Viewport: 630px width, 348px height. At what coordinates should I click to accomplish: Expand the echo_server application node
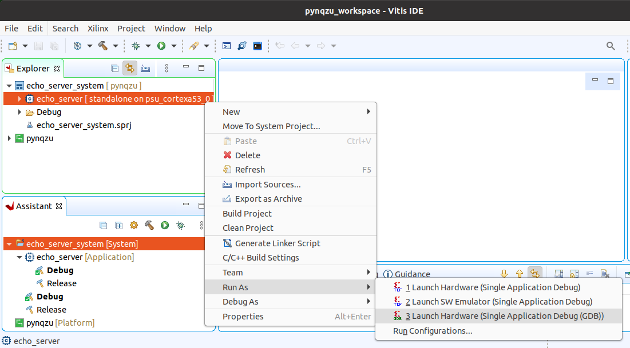point(19,99)
